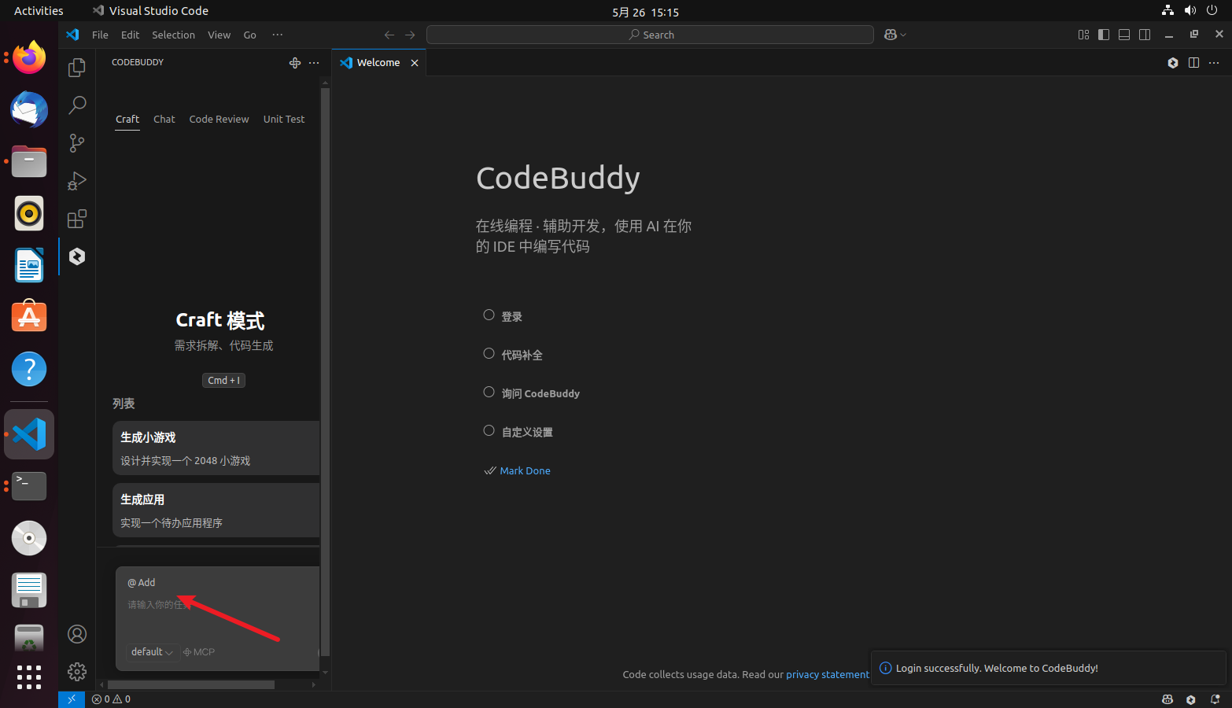Viewport: 1232px width, 708px height.
Task: Click the new-session icon in CodeBuddy panel header
Action: (x=295, y=63)
